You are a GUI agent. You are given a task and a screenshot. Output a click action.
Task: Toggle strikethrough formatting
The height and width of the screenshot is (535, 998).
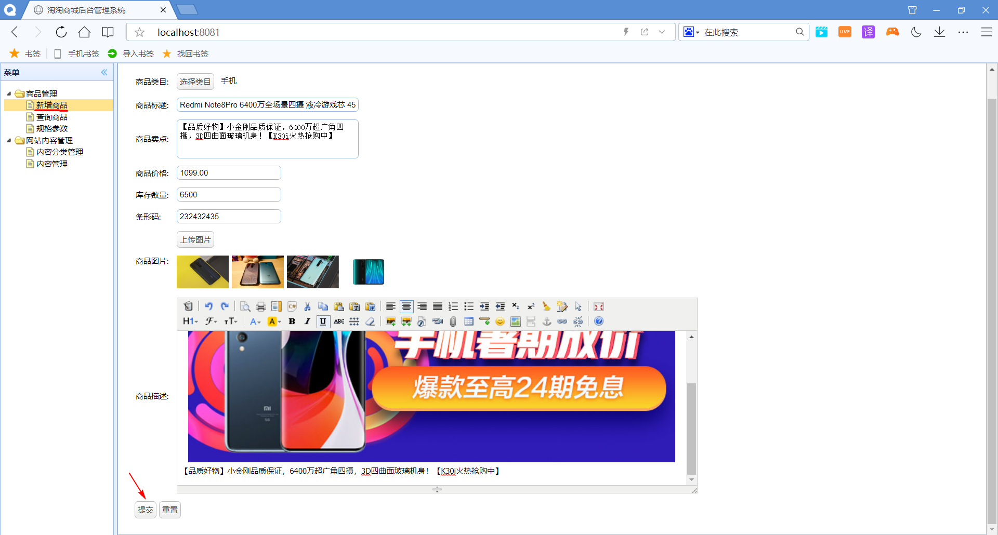[338, 322]
